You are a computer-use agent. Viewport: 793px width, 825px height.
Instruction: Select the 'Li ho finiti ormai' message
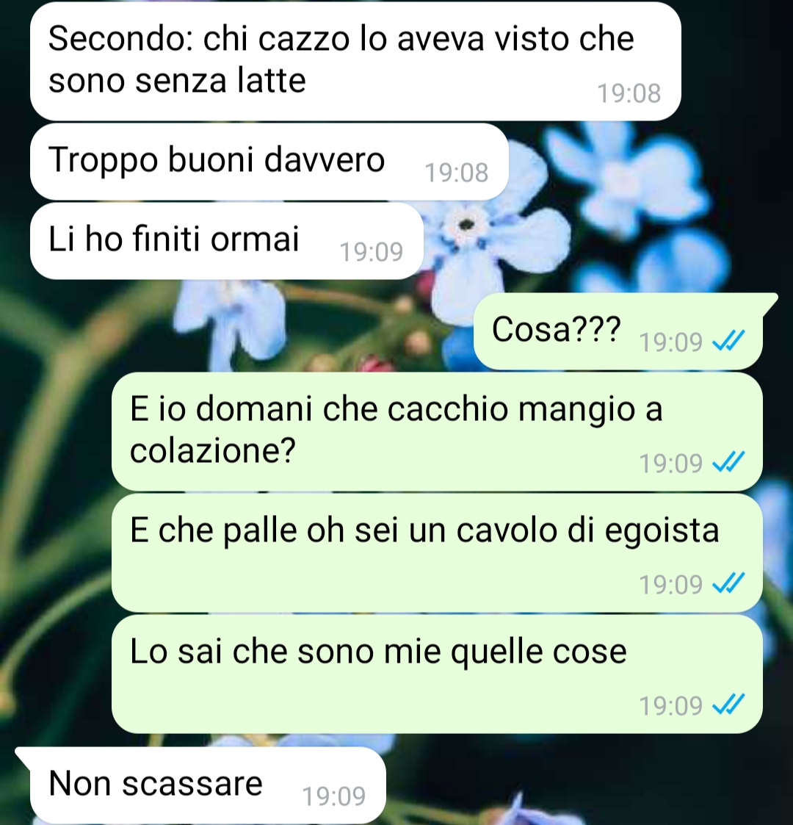pos(227,241)
